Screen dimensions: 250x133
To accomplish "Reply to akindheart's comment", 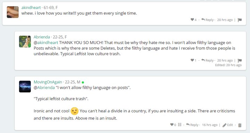I will 207,20.
